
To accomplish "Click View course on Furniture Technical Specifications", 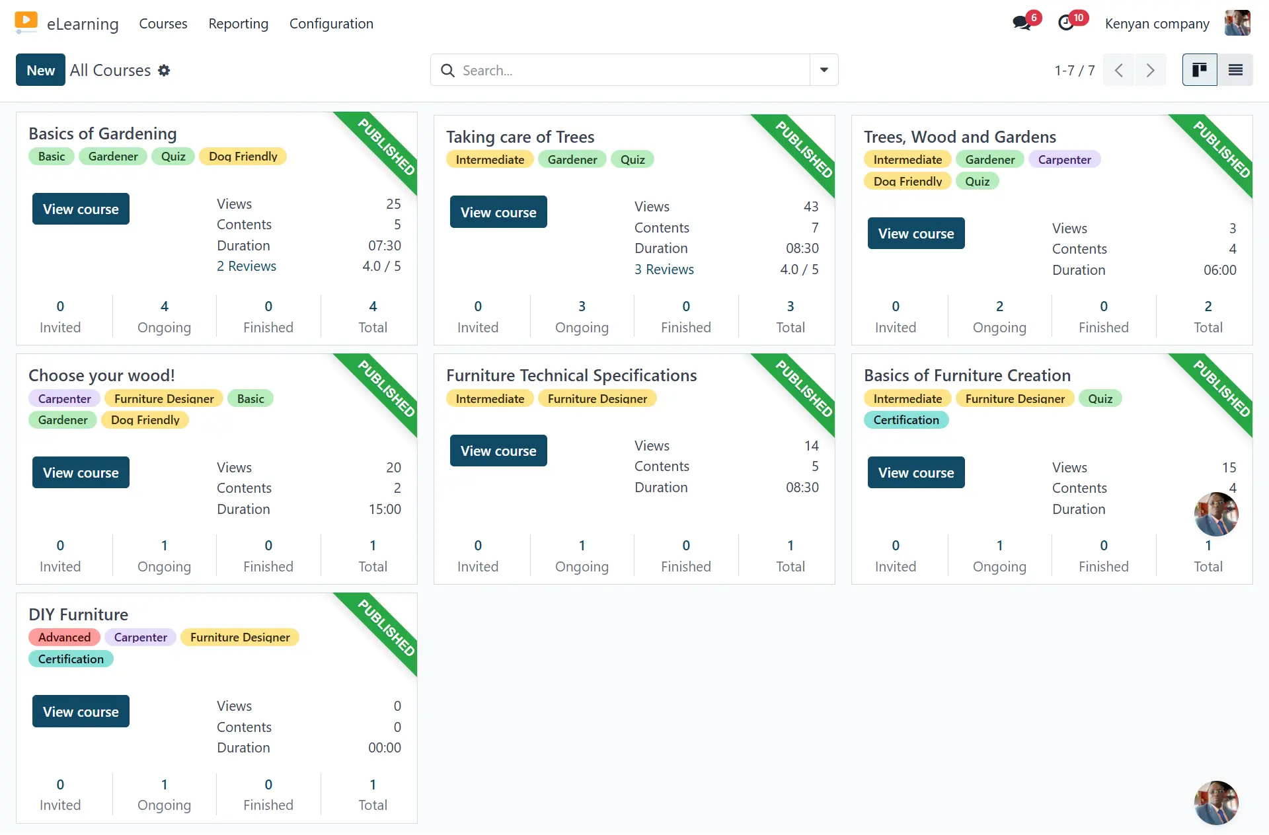I will point(498,451).
